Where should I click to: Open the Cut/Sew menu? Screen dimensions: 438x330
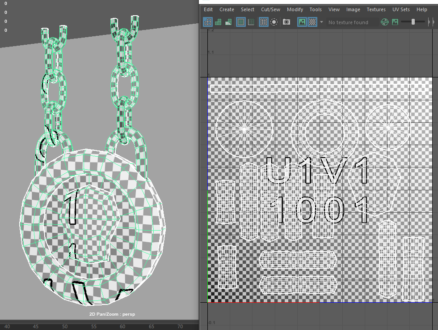pyautogui.click(x=270, y=9)
